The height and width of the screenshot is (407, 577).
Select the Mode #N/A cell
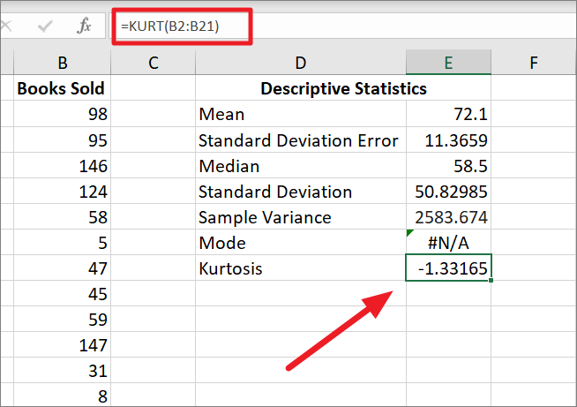(x=448, y=243)
